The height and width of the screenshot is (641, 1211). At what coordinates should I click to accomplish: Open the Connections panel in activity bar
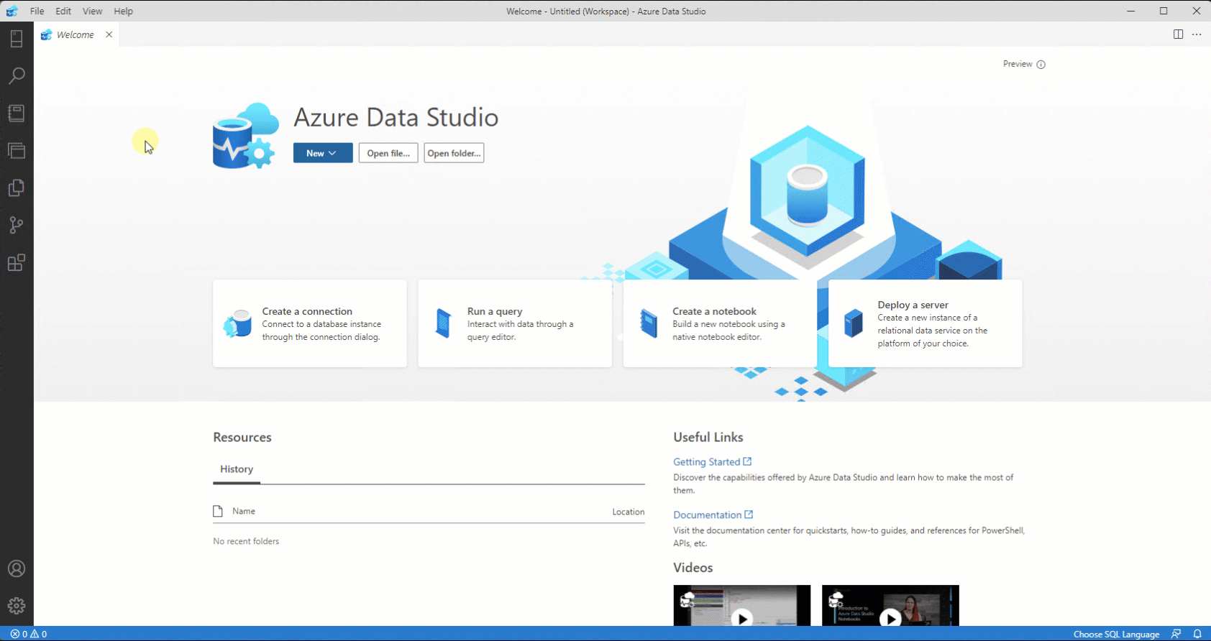[x=17, y=39]
